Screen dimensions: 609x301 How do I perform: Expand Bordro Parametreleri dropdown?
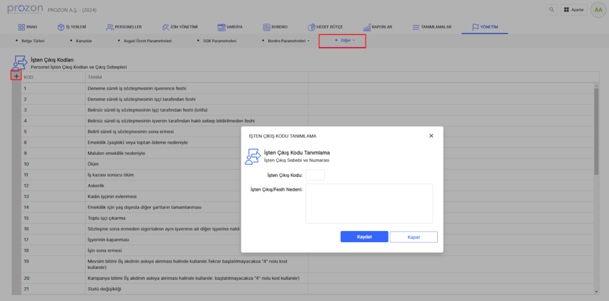point(285,41)
